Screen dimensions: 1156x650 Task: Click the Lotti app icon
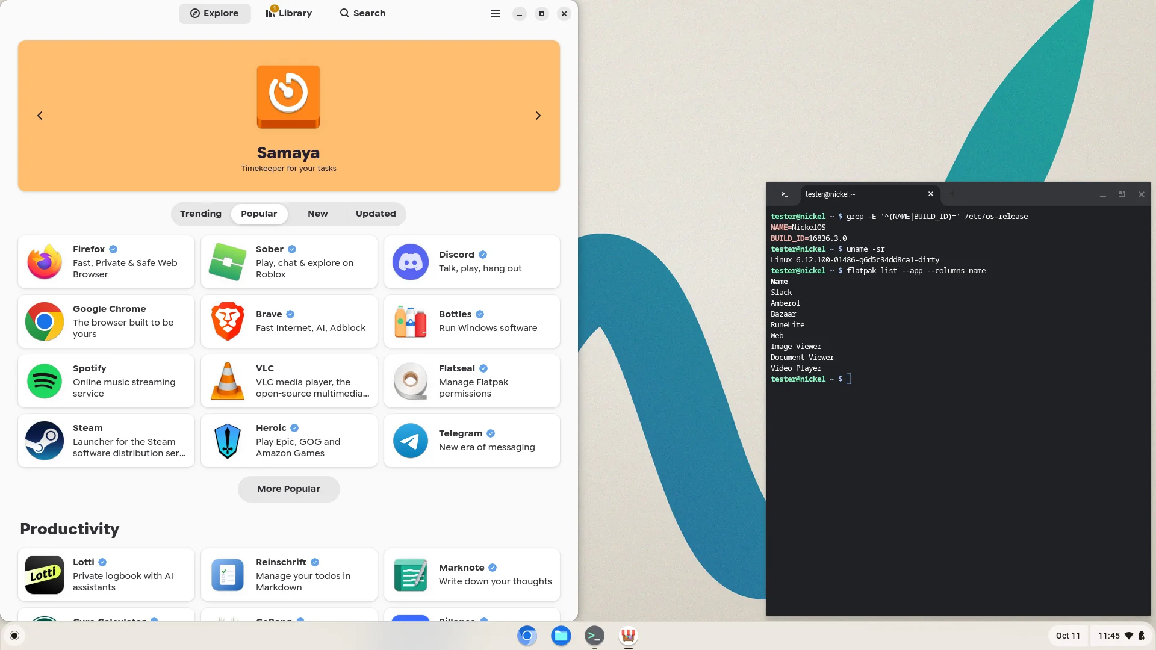(45, 575)
